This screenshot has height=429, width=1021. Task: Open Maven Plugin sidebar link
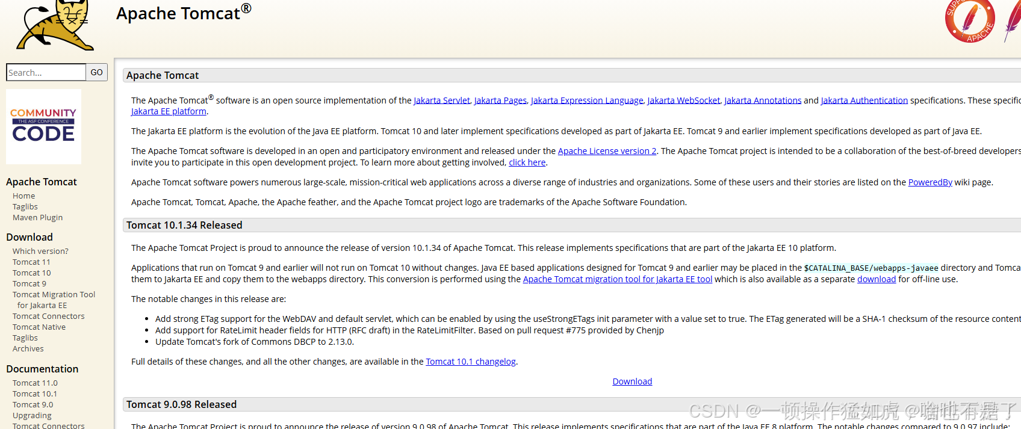[38, 218]
